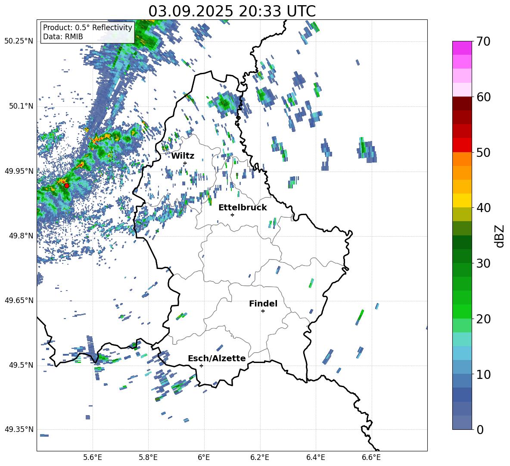
Task: Click the 49.5°N latitude label
Action: coord(21,365)
